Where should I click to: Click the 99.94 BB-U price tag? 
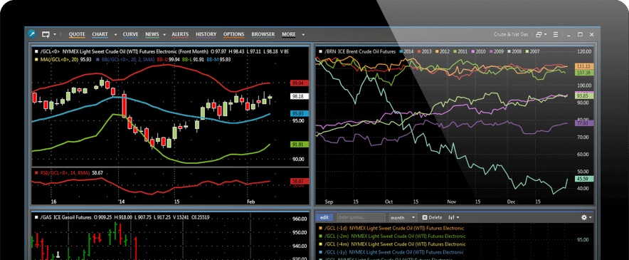pyautogui.click(x=299, y=83)
